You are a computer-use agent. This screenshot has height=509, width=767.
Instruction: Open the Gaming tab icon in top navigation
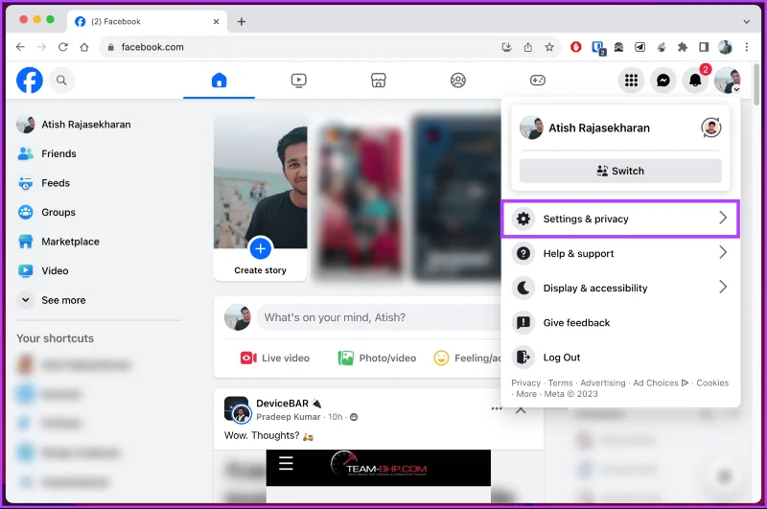click(538, 81)
